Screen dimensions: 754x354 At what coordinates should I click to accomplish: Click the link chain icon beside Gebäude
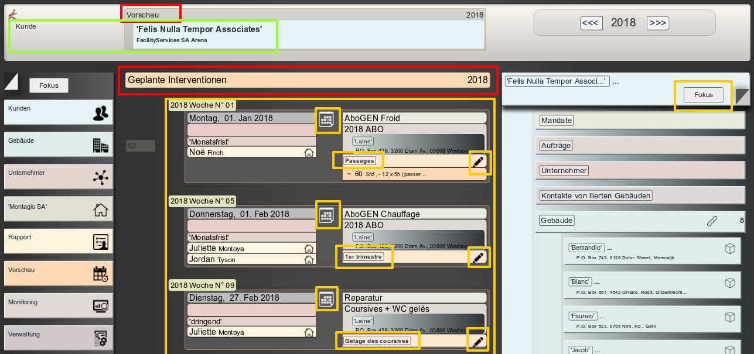coord(712,221)
